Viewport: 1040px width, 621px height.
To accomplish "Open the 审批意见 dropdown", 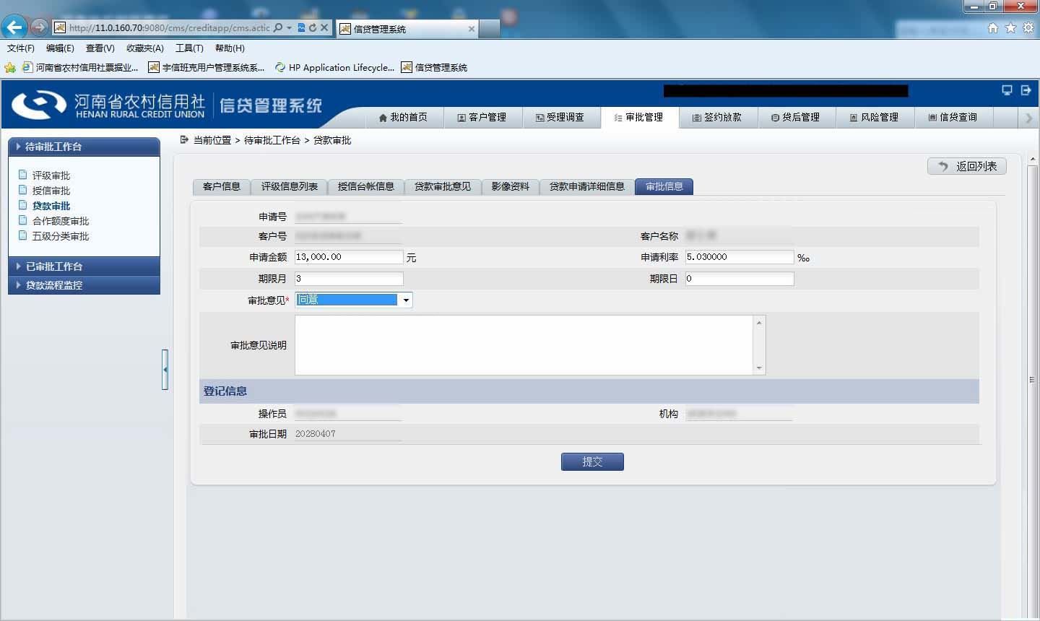I will tap(354, 300).
